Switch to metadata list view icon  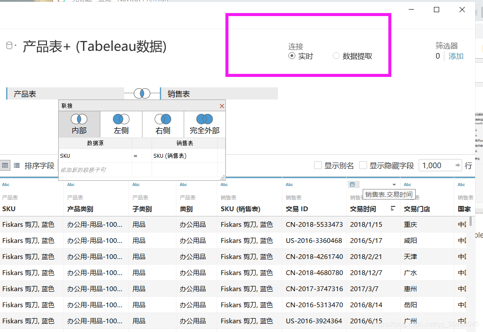pyautogui.click(x=17, y=166)
